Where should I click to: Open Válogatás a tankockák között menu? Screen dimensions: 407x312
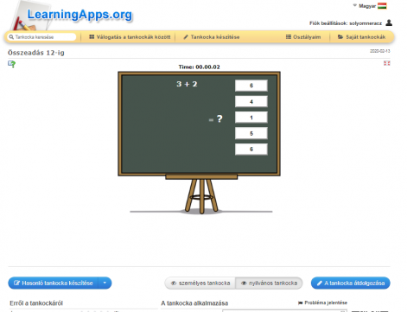coord(130,37)
